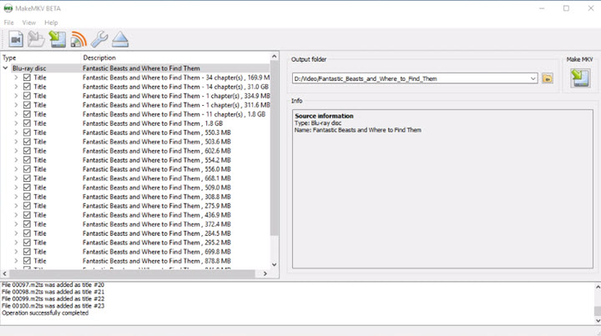This screenshot has width=601, height=336.
Task: Click the Stream toolbar icon
Action: (x=78, y=39)
